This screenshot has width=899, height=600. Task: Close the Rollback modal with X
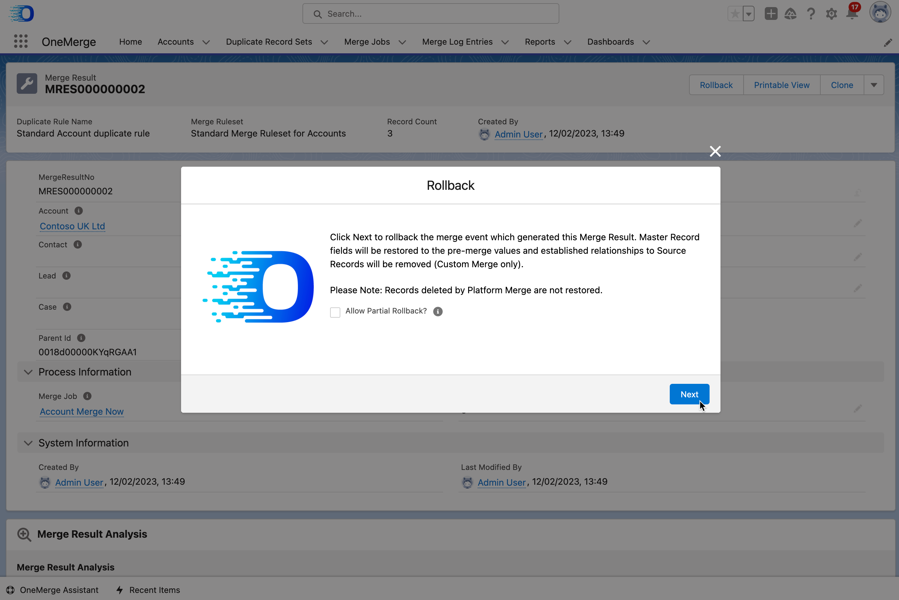[715, 151]
